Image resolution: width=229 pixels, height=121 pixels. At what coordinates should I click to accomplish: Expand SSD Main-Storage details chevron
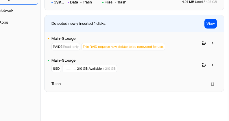point(213,65)
